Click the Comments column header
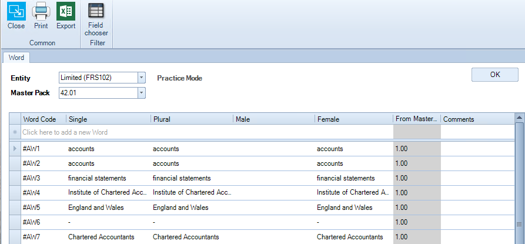 click(x=477, y=119)
